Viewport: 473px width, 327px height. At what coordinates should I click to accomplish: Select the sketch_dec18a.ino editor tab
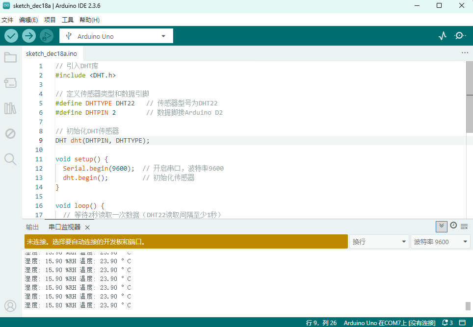click(x=52, y=53)
